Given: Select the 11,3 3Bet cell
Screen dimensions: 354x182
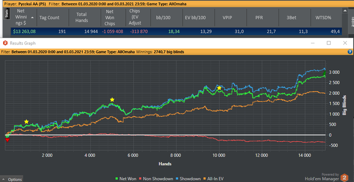Looking at the screenshot, I should point(295,31).
